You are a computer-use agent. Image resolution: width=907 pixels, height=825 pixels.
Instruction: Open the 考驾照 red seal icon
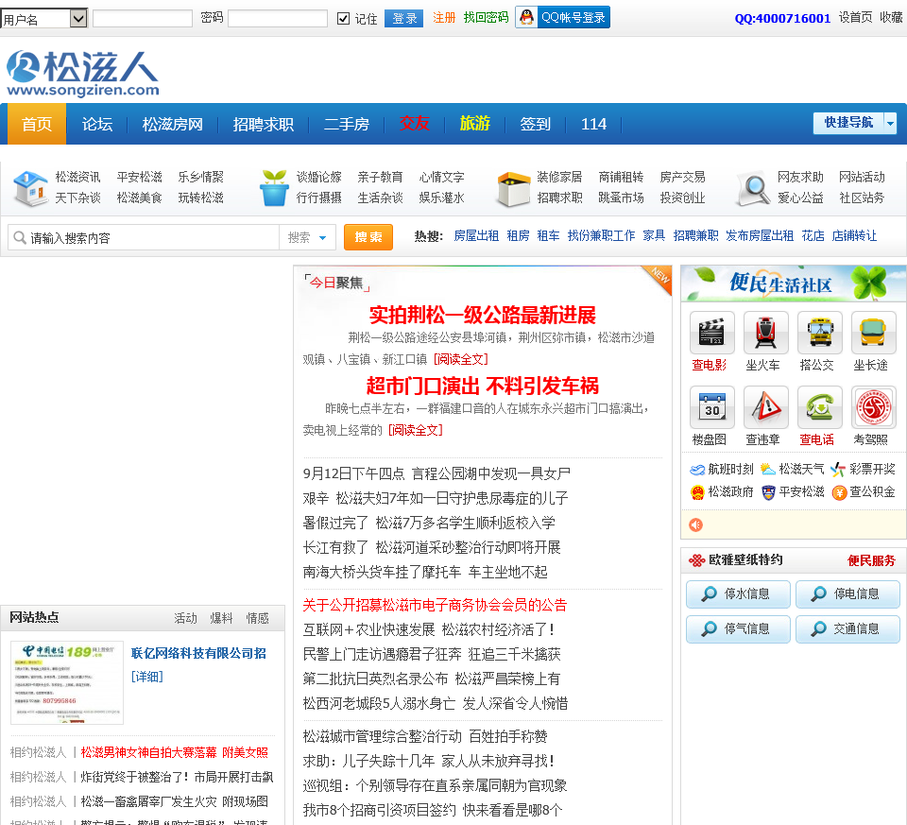coord(873,407)
